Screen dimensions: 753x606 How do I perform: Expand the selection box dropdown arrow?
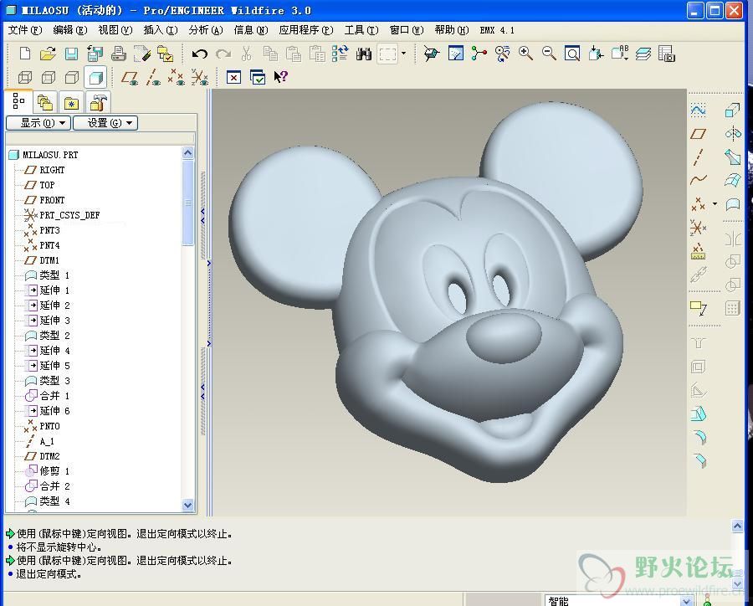[403, 54]
